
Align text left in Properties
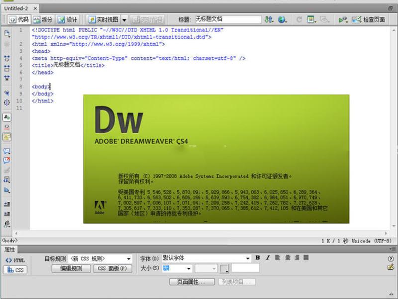point(278,258)
